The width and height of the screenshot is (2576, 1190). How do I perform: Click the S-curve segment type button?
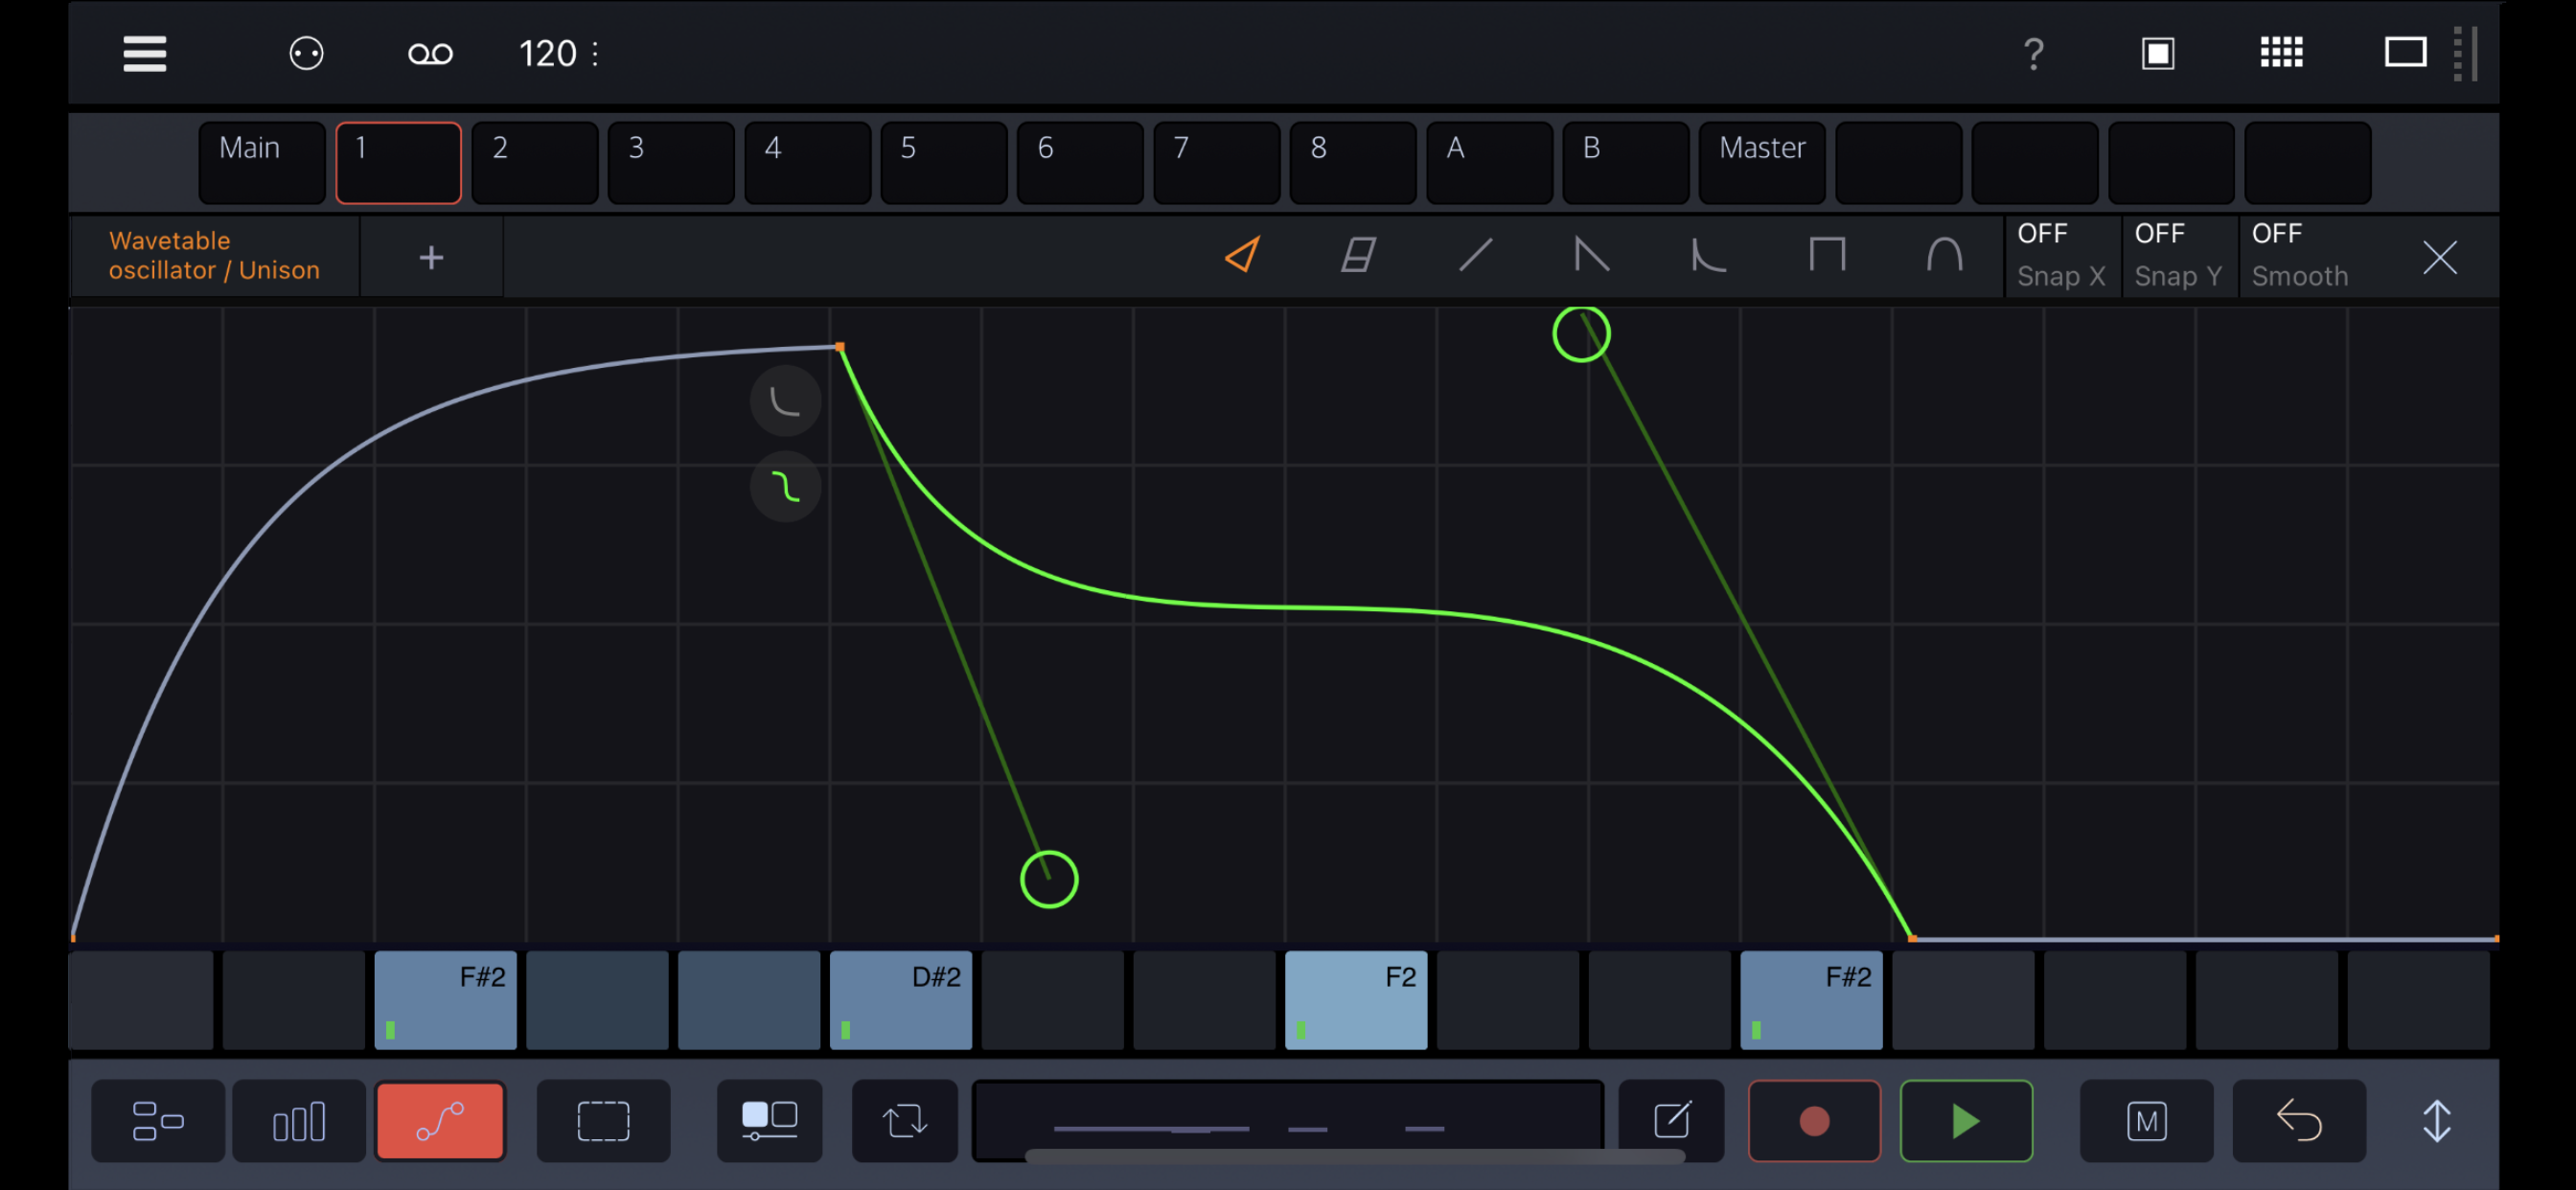786,488
